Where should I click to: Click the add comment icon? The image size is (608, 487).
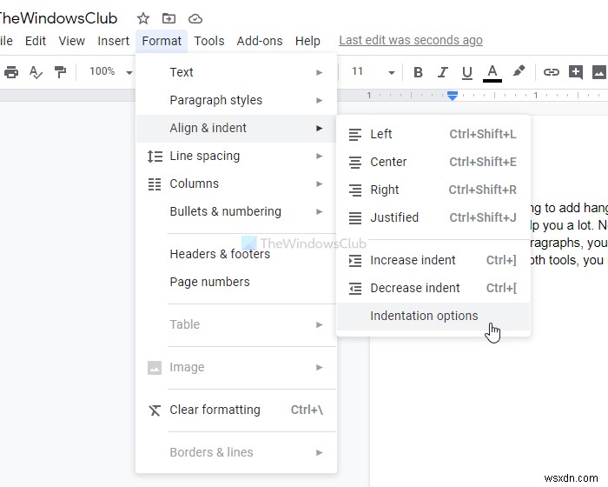pos(575,72)
